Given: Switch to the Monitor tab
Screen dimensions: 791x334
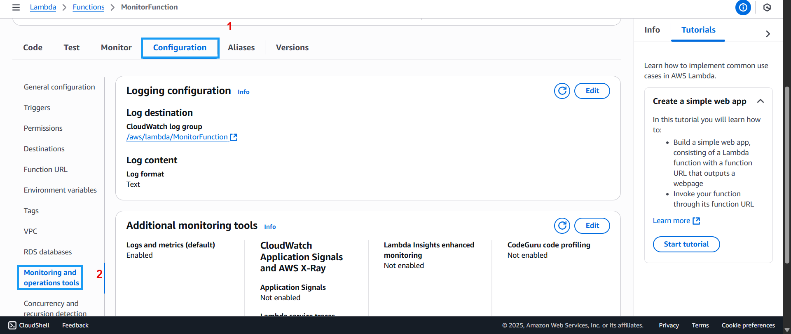Looking at the screenshot, I should point(116,47).
